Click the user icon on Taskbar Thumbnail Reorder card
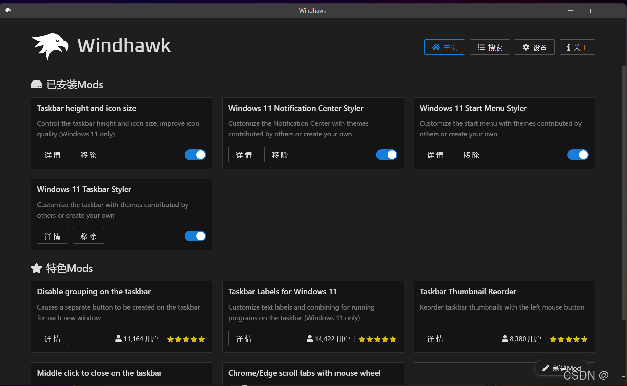The width and height of the screenshot is (627, 386). click(x=505, y=338)
